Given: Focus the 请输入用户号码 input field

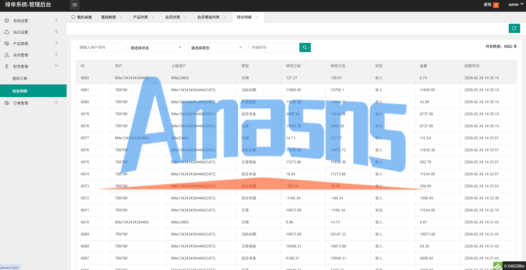Looking at the screenshot, I should pyautogui.click(x=100, y=47).
